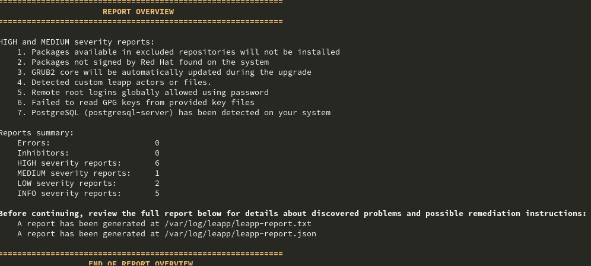Click the PostgreSQL detected report line
This screenshot has height=266, width=591.
coord(174,113)
